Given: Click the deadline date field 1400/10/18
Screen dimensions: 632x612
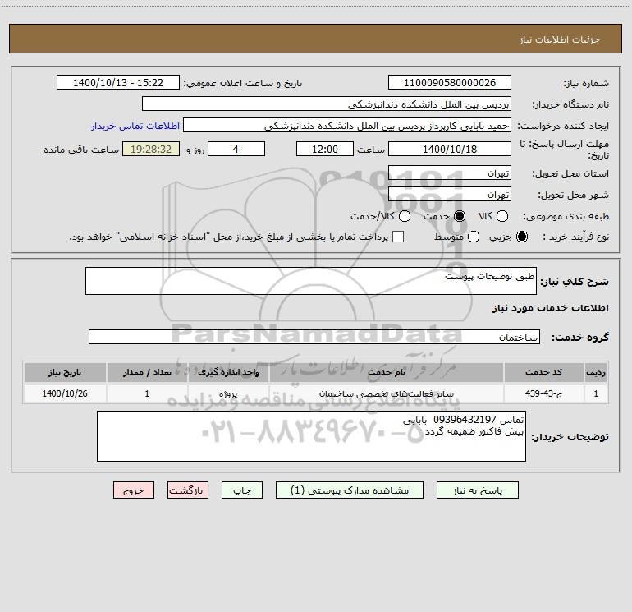Looking at the screenshot, I should (450, 149).
